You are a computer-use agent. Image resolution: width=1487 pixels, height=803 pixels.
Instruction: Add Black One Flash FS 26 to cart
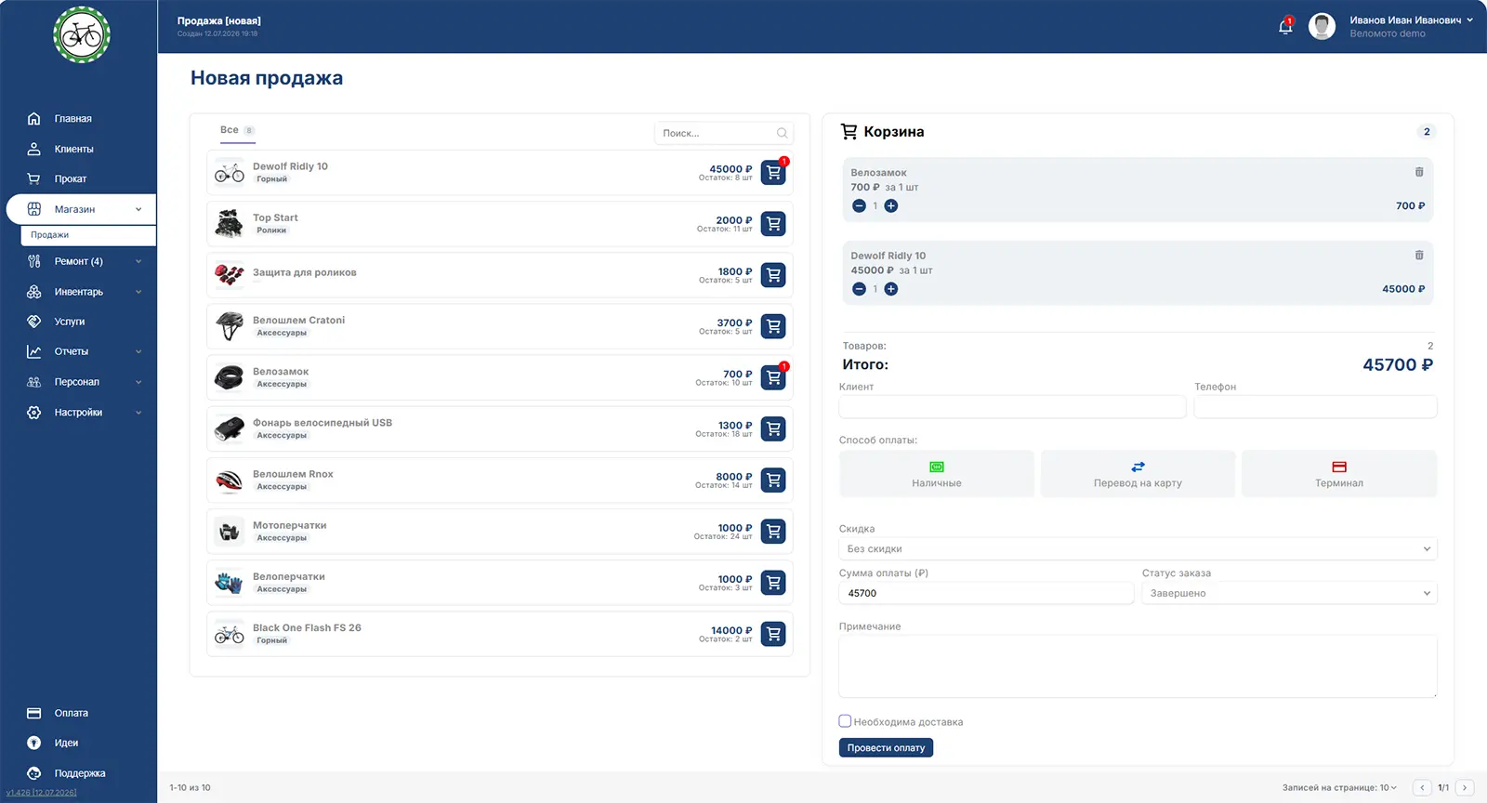coord(773,634)
